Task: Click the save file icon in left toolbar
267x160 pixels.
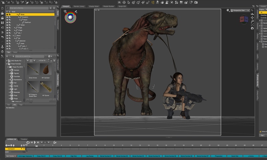Action: [2, 23]
